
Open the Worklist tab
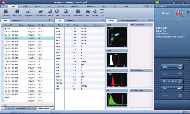pyautogui.click(x=38, y=6)
